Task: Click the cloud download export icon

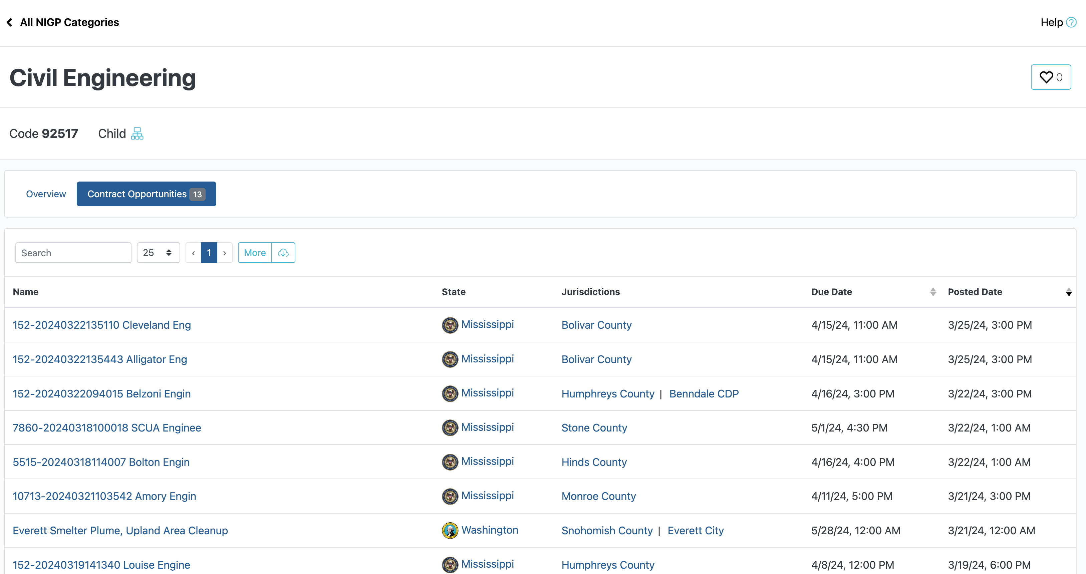Action: coord(283,253)
